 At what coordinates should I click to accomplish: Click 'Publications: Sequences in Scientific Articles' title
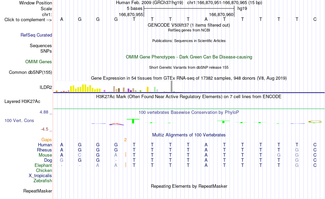(x=189, y=41)
